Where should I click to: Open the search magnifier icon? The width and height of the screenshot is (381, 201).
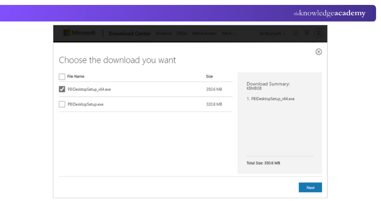(x=295, y=33)
